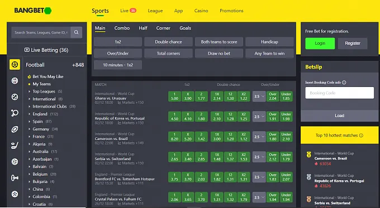Open 2.5 goal line dropdown for Ghana vs. Uruguay

coord(259,96)
